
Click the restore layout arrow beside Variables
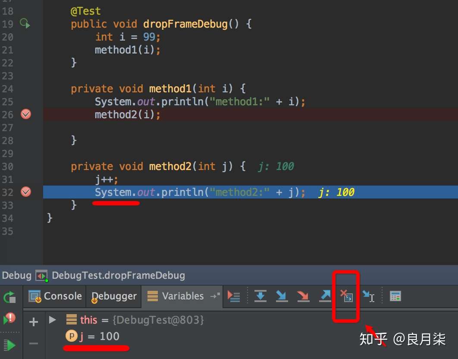click(x=215, y=296)
